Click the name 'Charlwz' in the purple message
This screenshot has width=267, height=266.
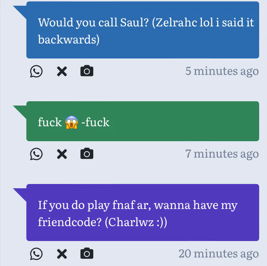[x=131, y=222]
